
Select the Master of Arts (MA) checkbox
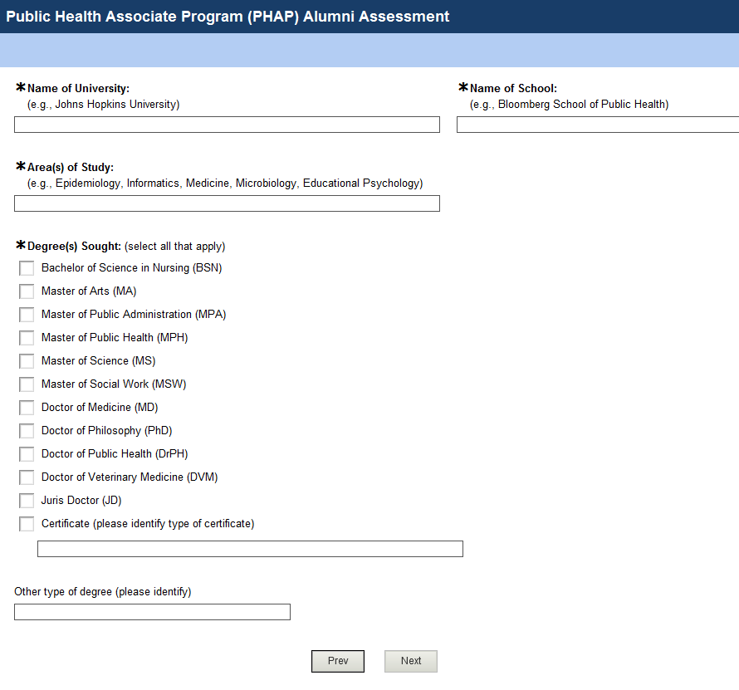pyautogui.click(x=27, y=291)
